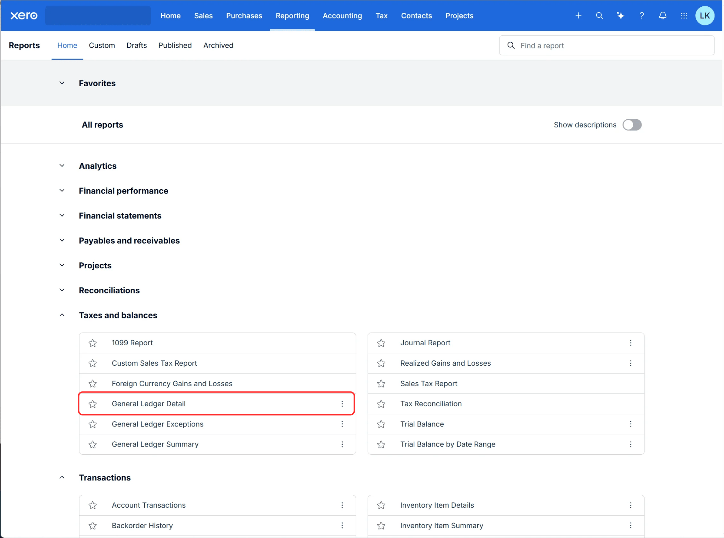Open the notifications bell icon
Image resolution: width=724 pixels, height=538 pixels.
(663, 16)
